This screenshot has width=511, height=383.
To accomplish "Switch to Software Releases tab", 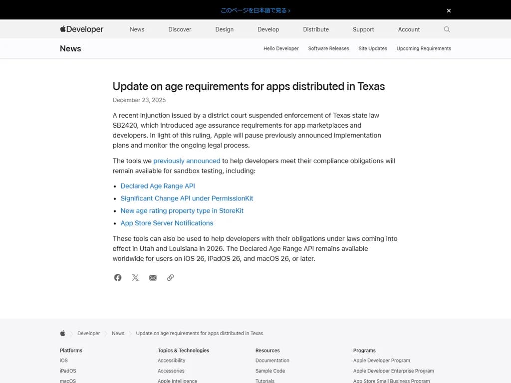I will (328, 48).
